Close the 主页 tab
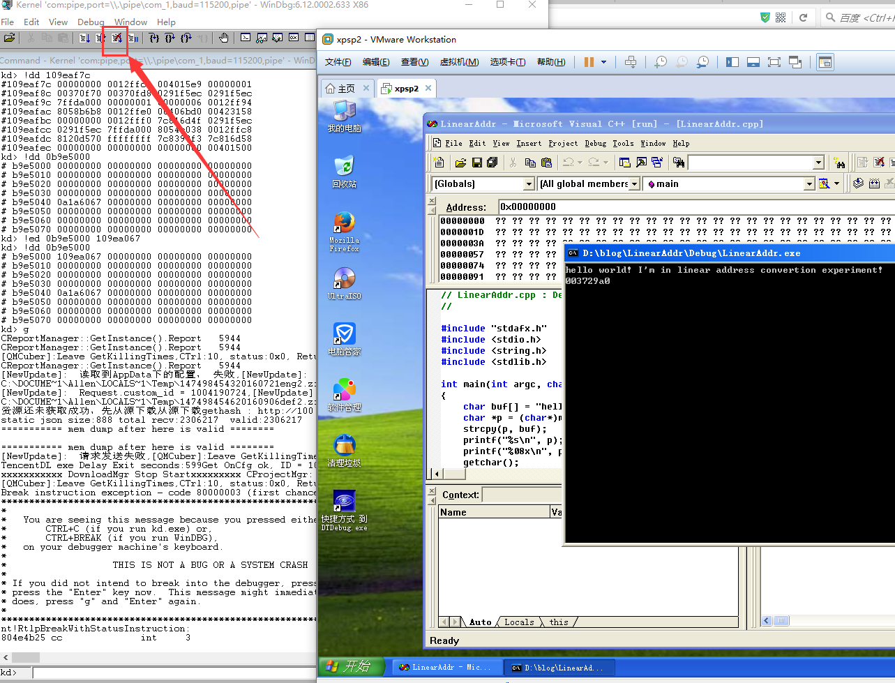The height and width of the screenshot is (683, 895). tap(365, 89)
